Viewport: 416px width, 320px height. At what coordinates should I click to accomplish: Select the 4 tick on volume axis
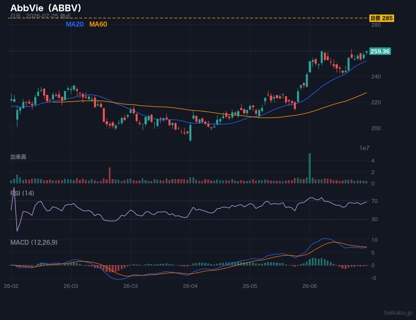point(373,161)
